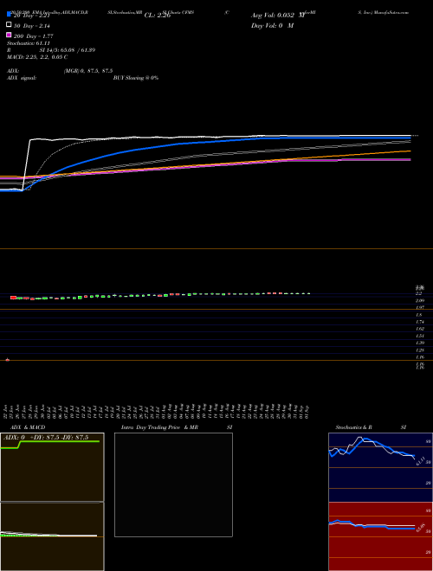This screenshot has width=433, height=571.
Task: Click the 1.28 price axis label
Action: pyautogui.click(x=420, y=350)
